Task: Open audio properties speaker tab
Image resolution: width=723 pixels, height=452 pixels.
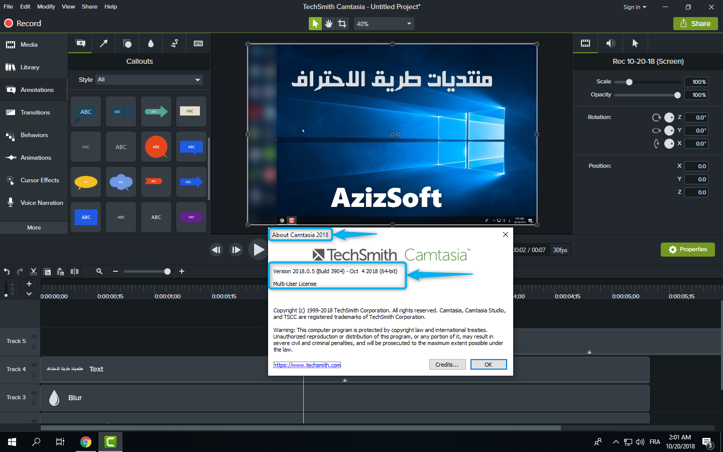Action: click(x=611, y=44)
